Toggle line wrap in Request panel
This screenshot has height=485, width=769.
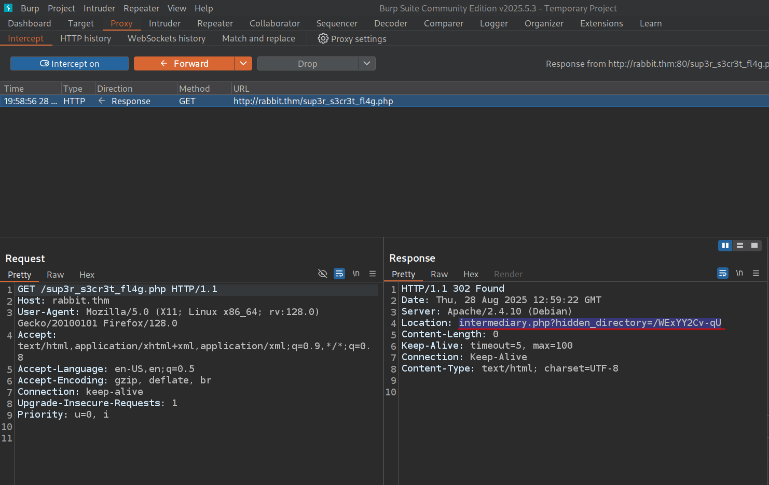click(339, 274)
